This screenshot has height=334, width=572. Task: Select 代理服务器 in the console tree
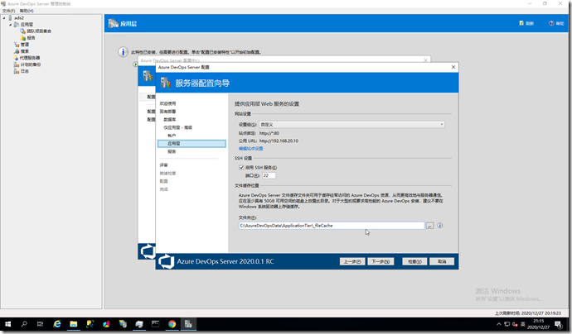point(30,58)
